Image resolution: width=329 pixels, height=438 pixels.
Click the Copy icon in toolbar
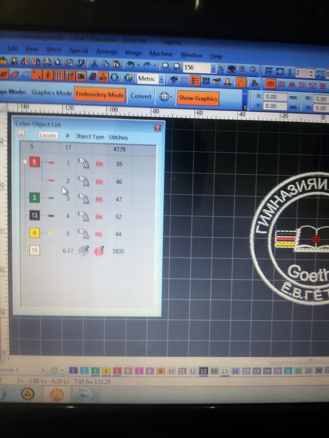(x=106, y=64)
